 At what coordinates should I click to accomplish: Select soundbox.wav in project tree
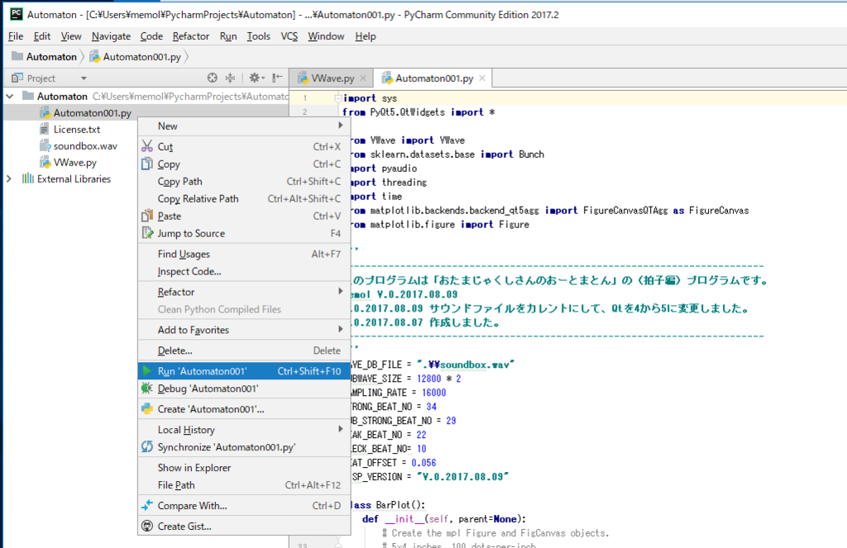click(x=85, y=145)
